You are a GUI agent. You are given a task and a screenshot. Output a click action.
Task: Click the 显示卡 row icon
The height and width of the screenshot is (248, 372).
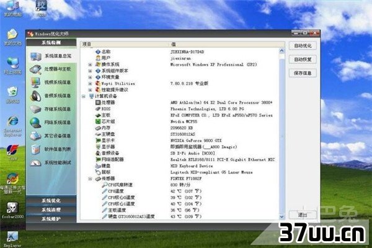click(98, 141)
